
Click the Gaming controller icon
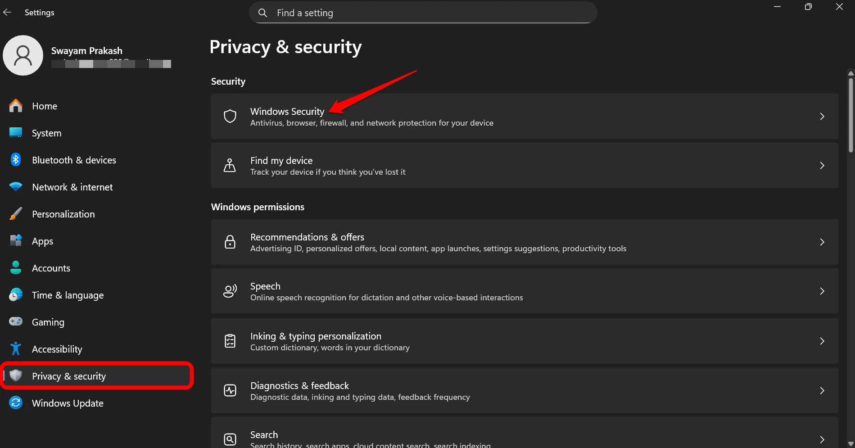click(x=16, y=322)
